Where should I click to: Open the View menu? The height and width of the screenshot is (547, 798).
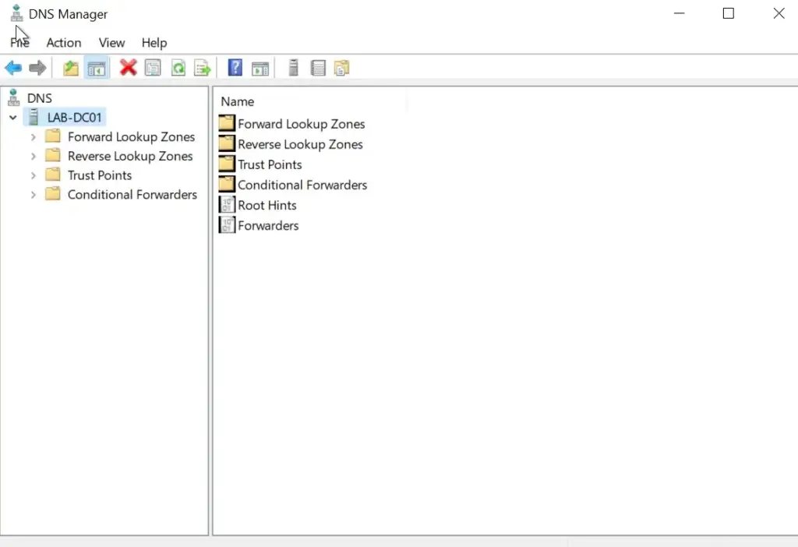(111, 43)
